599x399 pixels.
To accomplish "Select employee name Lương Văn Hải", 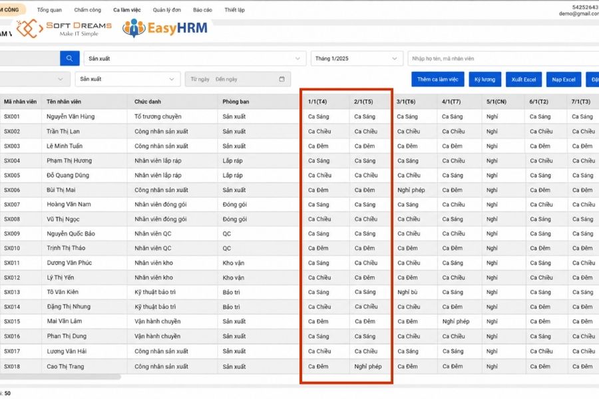I will [67, 351].
